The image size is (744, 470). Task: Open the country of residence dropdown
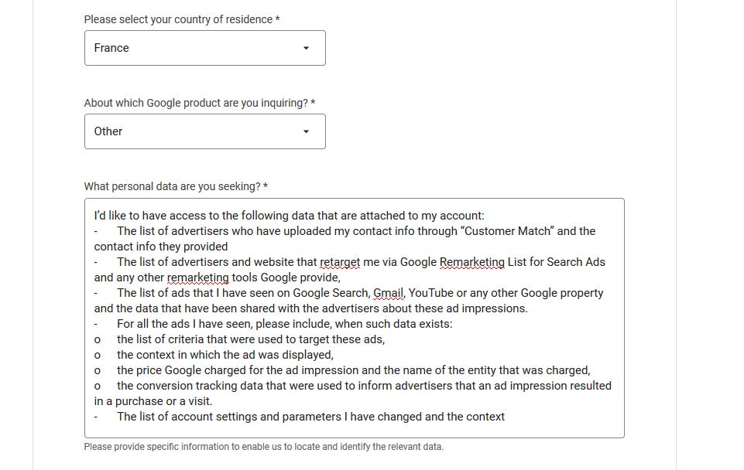point(205,48)
